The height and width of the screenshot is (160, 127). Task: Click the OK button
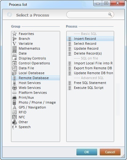[87, 152]
